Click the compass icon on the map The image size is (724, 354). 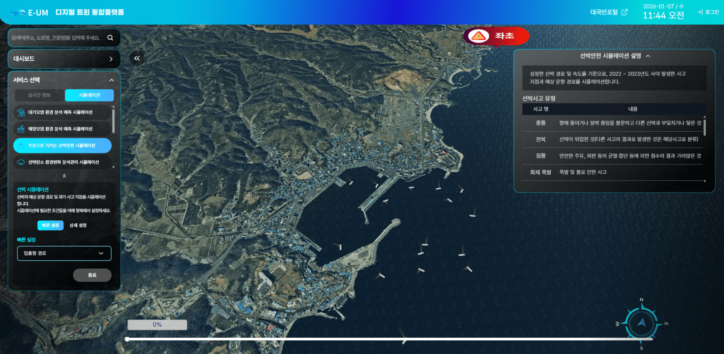[x=641, y=323]
